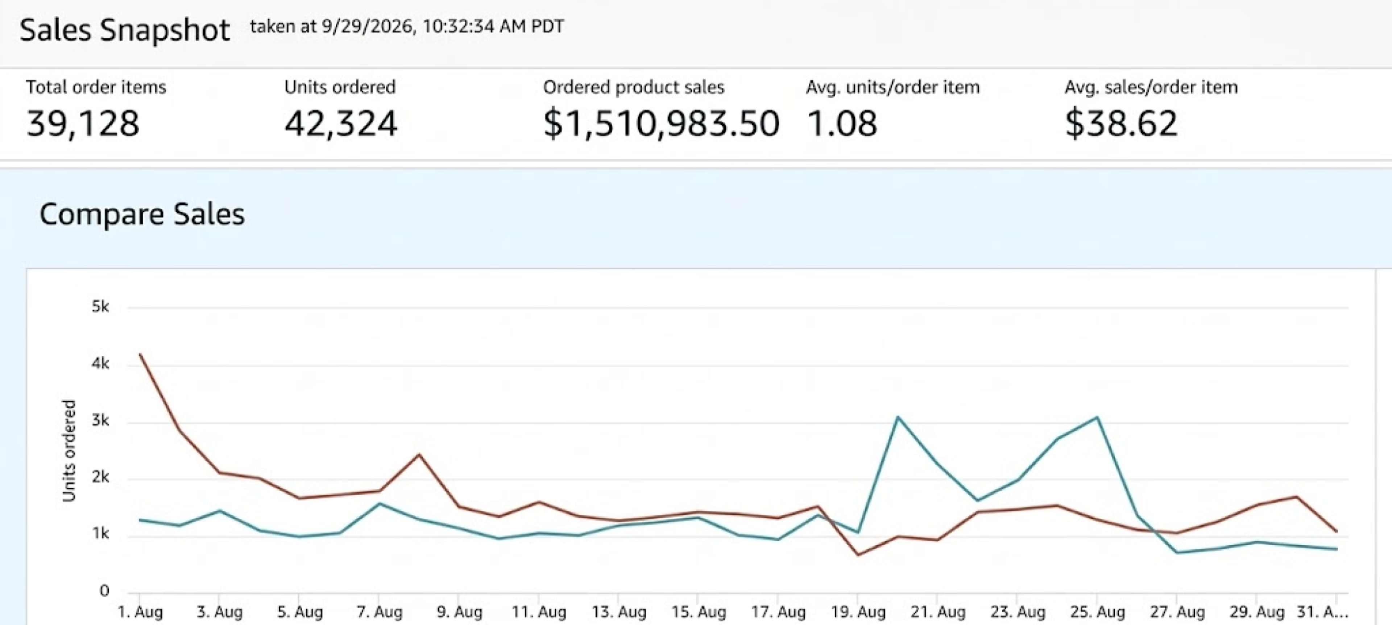Image resolution: width=1392 pixels, height=625 pixels.
Task: Click the 2k y-axis label
Action: point(100,477)
